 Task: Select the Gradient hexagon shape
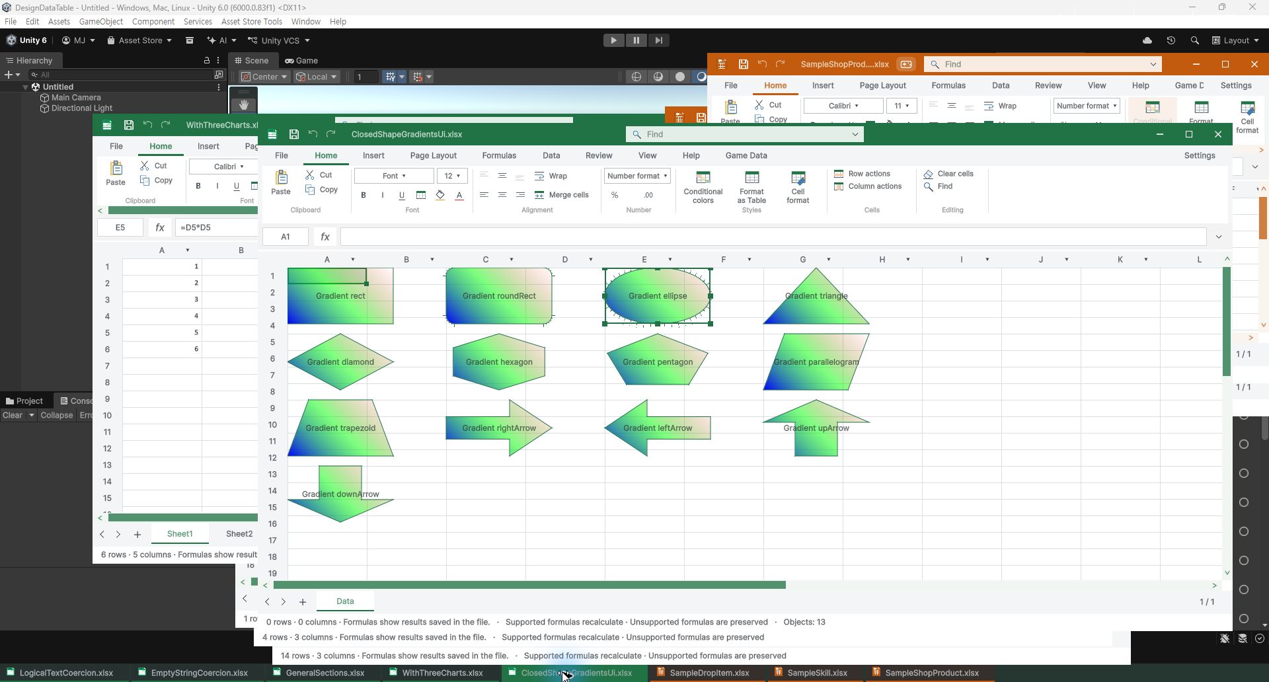pos(499,361)
